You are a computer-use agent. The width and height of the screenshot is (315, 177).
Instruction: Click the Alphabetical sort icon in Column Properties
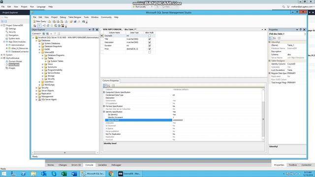[x=109, y=86]
